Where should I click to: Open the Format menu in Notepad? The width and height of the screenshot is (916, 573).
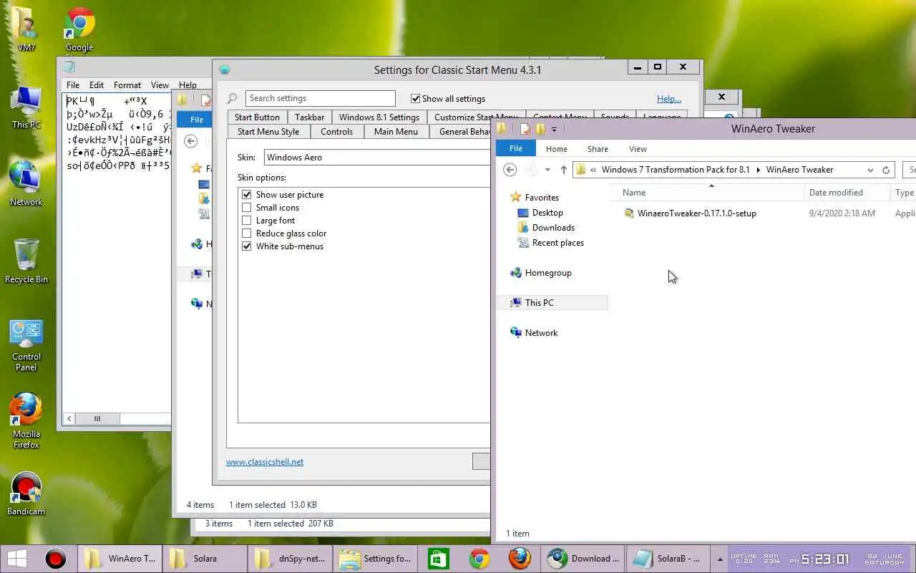click(127, 85)
